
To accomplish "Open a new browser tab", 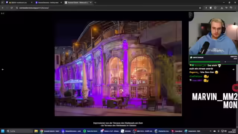I will point(95,3).
